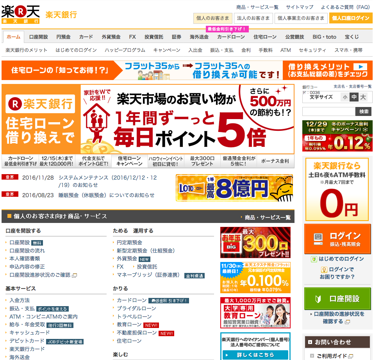This screenshot has width=373, height=360.
Task: Open the 口座開設 navigation tab
Action: click(x=39, y=37)
